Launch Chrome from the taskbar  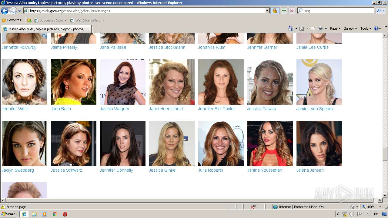pos(55,214)
